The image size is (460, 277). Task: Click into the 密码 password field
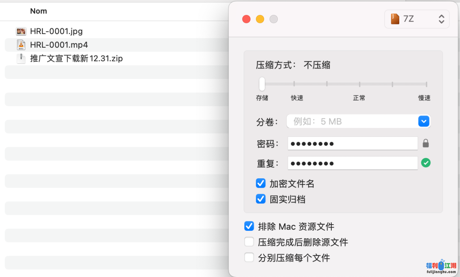pyautogui.click(x=352, y=144)
